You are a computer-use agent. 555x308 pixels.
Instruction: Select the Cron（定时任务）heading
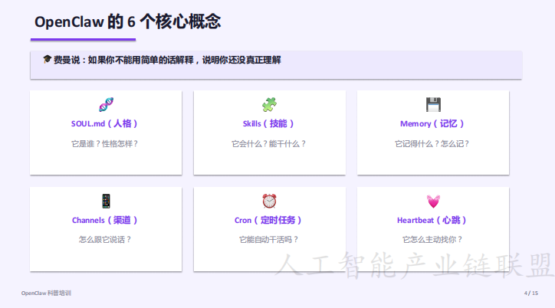pos(269,220)
